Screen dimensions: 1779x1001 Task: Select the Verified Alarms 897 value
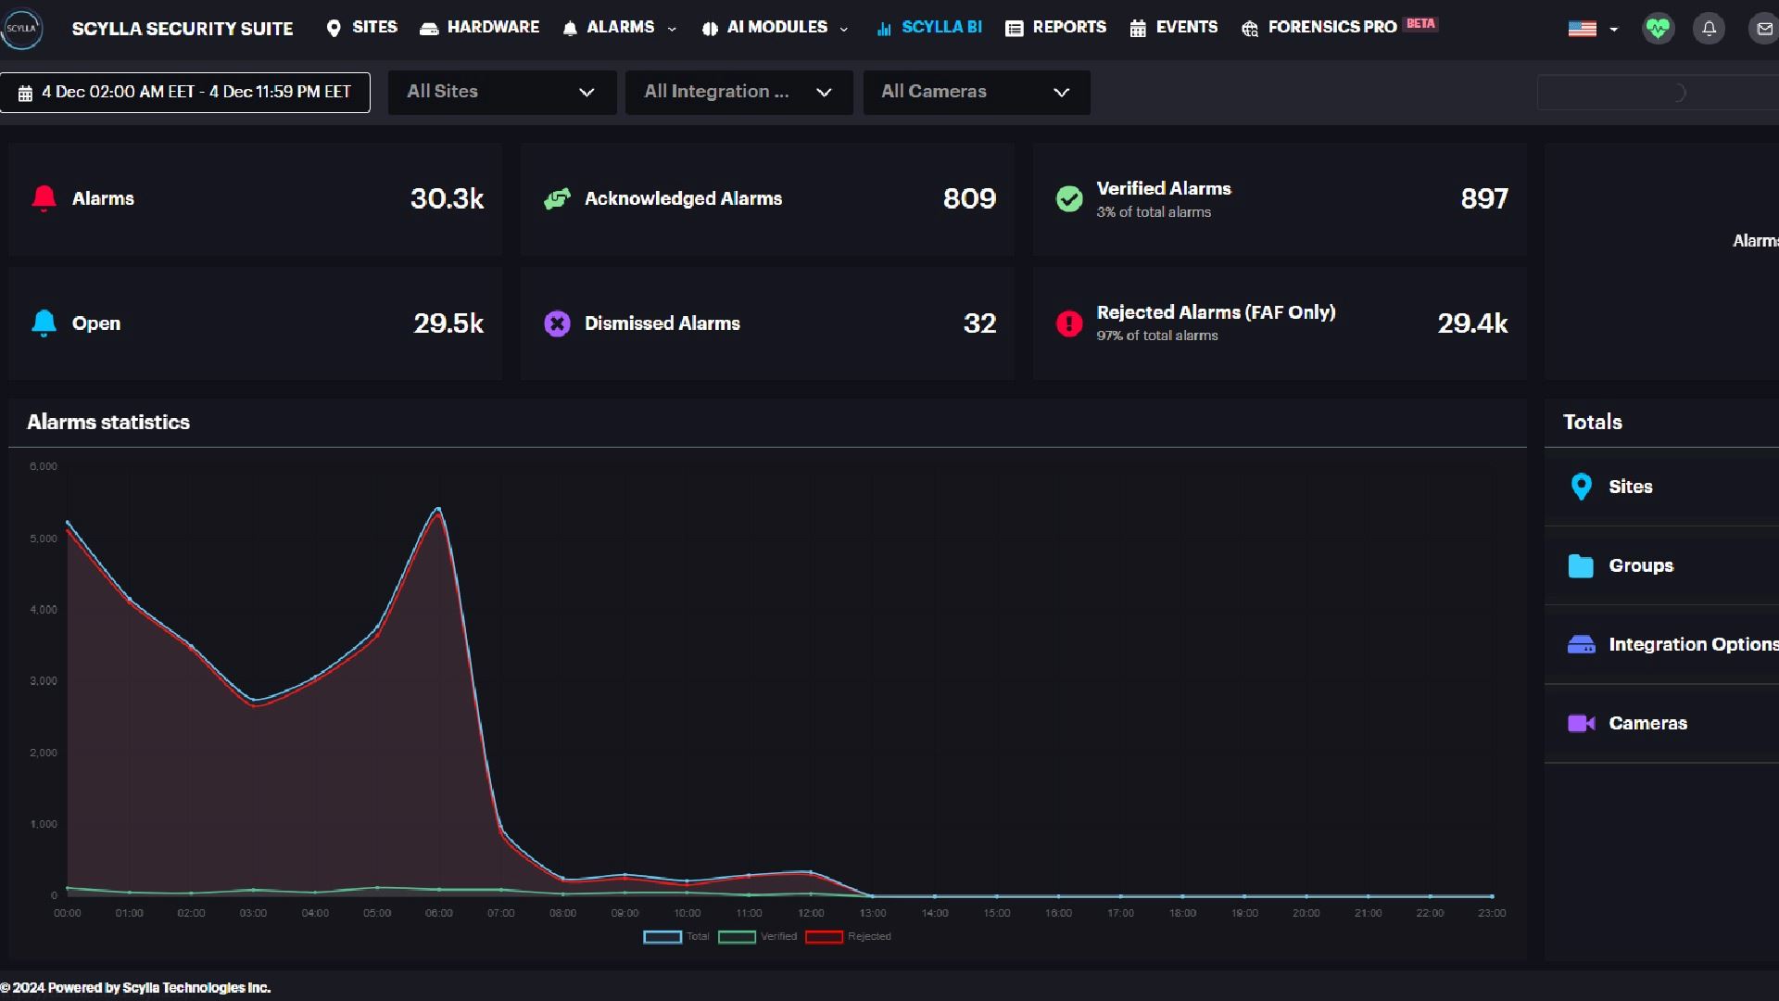[1484, 198]
